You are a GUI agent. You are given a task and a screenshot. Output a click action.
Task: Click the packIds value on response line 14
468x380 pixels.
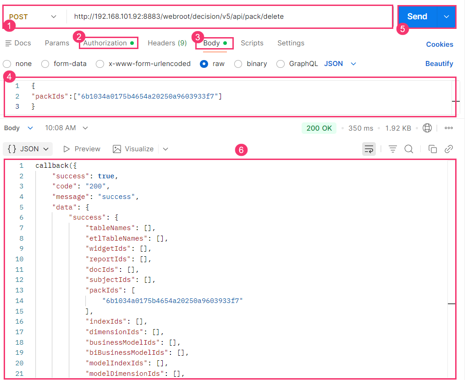172,301
